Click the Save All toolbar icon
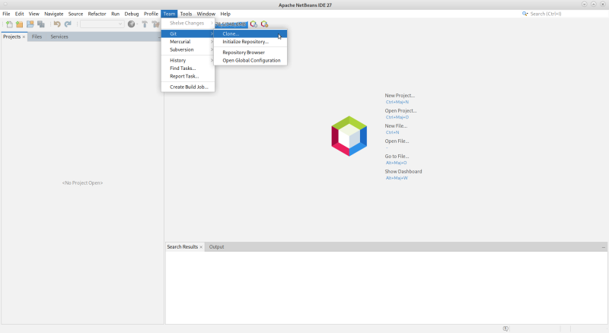Screen dimensions: 609x333 (41, 24)
